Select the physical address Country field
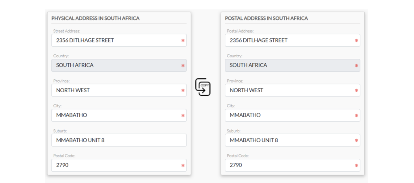The image size is (414, 183). point(119,65)
